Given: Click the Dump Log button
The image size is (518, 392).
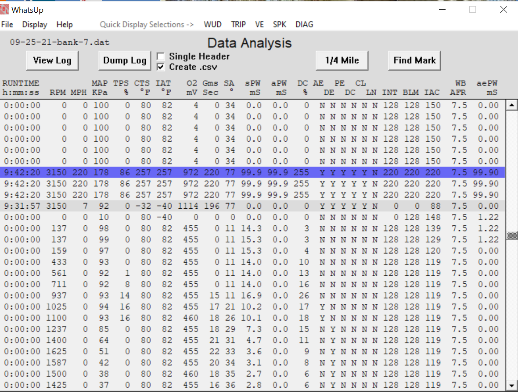Looking at the screenshot, I should pos(125,61).
